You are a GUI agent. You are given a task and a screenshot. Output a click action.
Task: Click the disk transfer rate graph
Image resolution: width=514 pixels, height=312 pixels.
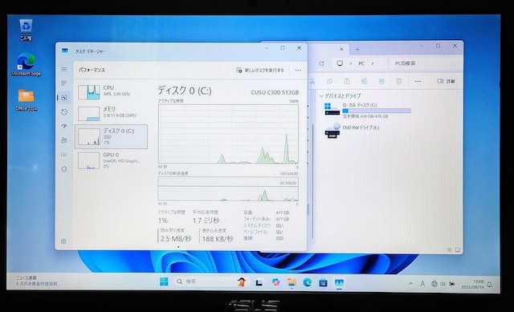(x=228, y=189)
